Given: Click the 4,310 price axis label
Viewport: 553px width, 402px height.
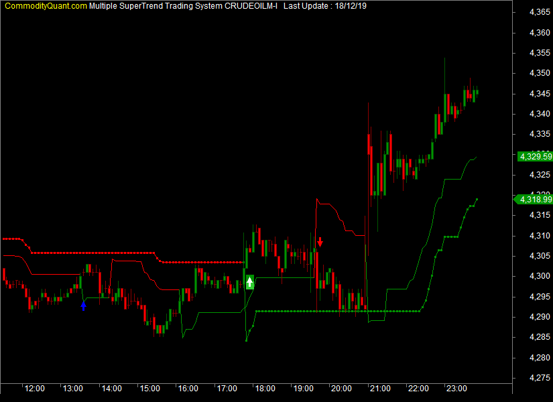Looking at the screenshot, I should (x=540, y=236).
